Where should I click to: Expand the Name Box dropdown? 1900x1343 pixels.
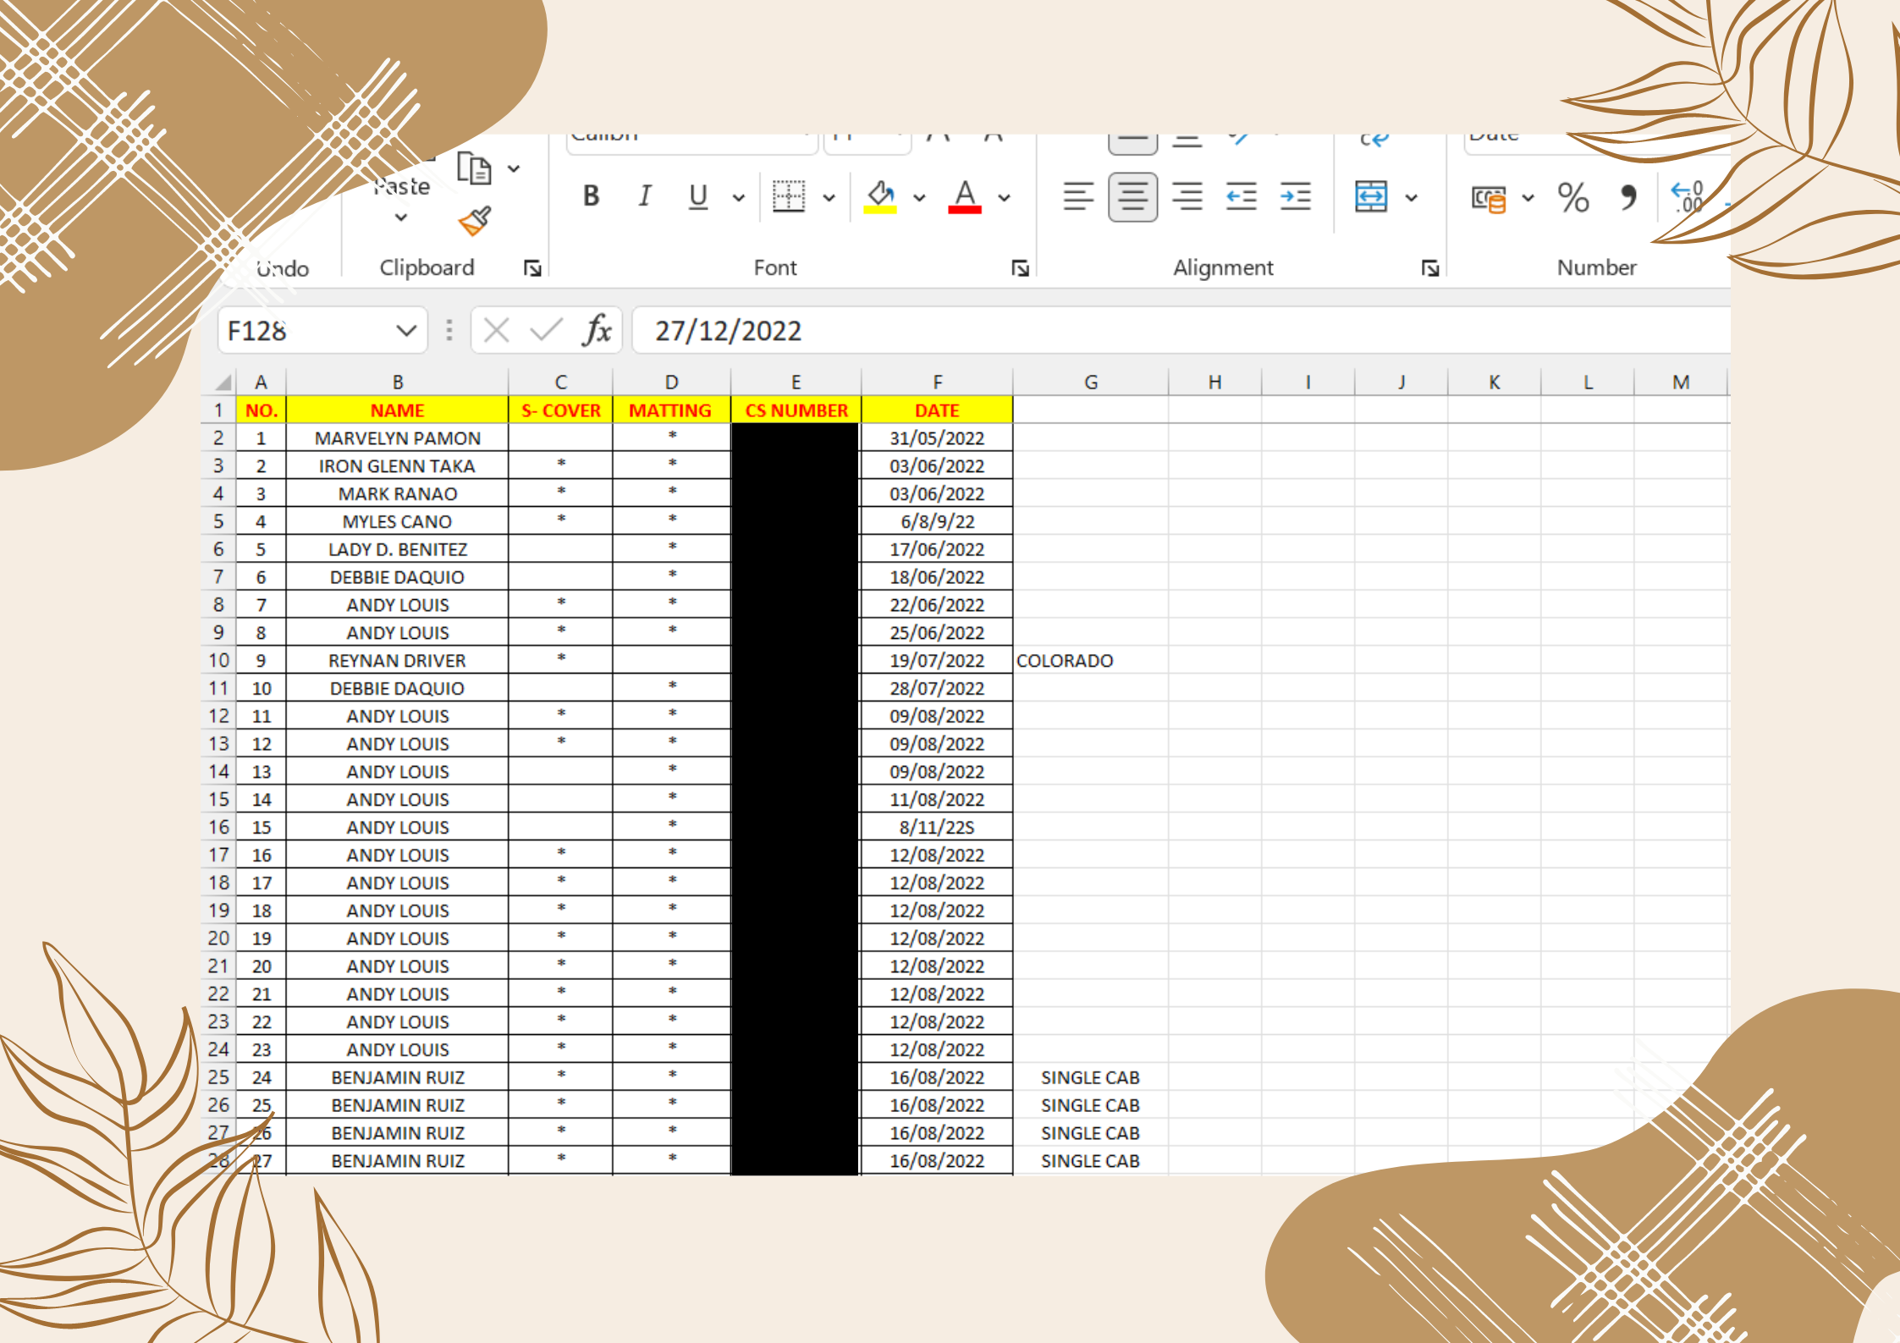[x=406, y=330]
